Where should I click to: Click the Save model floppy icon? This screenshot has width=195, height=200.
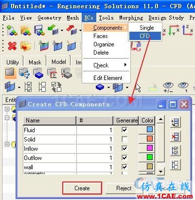pyautogui.click(x=39, y=30)
